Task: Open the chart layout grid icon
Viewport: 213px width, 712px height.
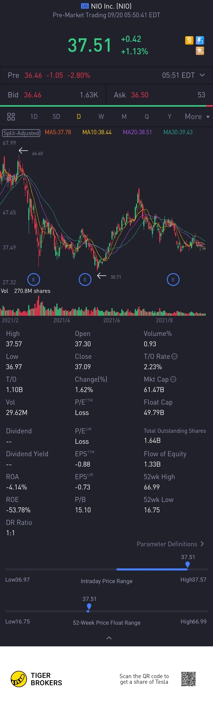Action: click(x=11, y=116)
